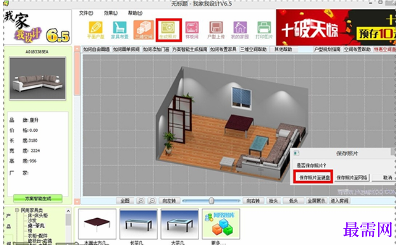Open the 效果 menu
402x246 pixels.
(x=111, y=13)
